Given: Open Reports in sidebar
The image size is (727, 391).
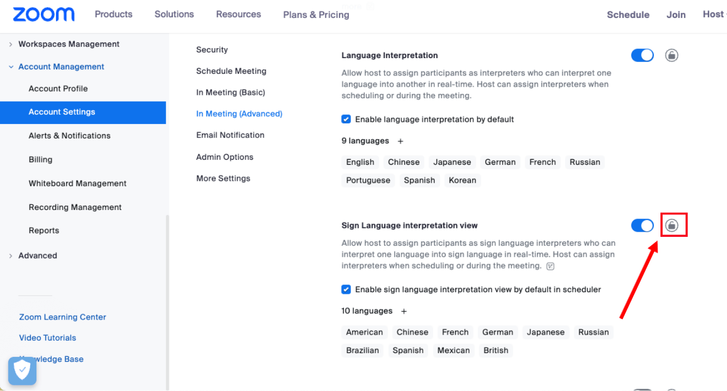Looking at the screenshot, I should [x=44, y=231].
